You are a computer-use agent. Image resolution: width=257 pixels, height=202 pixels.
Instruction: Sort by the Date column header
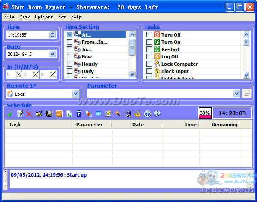coord(137,125)
